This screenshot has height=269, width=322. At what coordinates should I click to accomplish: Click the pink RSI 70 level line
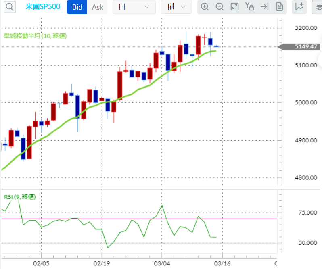coord(139,219)
